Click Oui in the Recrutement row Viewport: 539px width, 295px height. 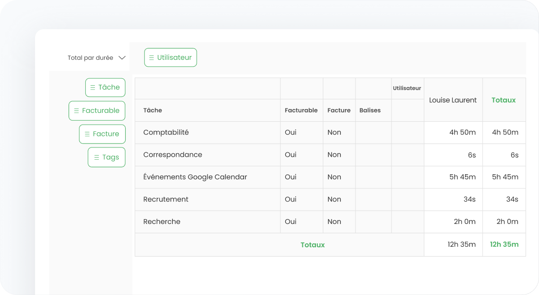click(x=291, y=200)
